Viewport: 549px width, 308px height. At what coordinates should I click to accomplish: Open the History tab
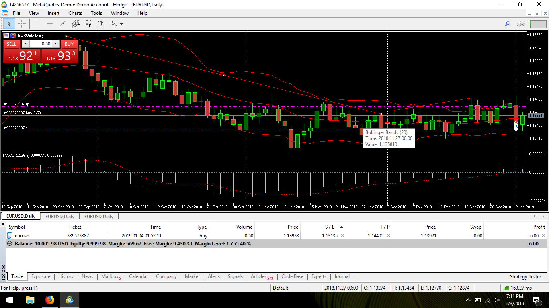tap(66, 276)
